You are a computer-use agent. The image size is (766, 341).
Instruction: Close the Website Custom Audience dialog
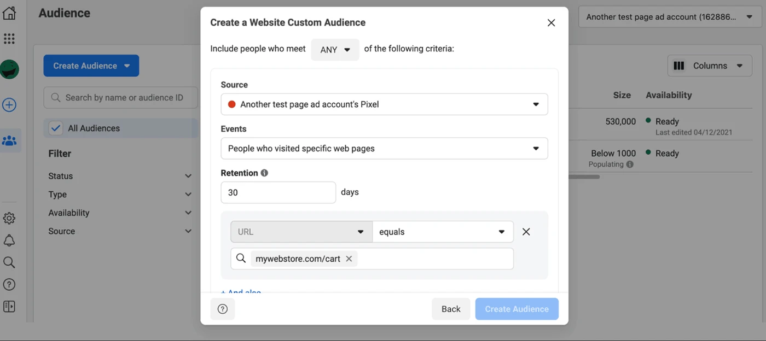551,23
